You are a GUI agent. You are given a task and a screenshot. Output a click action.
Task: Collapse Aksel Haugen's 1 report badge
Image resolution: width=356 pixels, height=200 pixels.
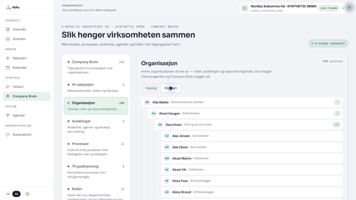[337, 113]
